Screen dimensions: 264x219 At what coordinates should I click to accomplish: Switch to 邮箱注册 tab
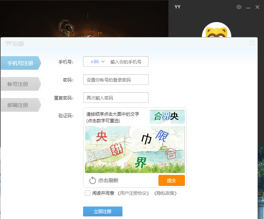coord(18,105)
